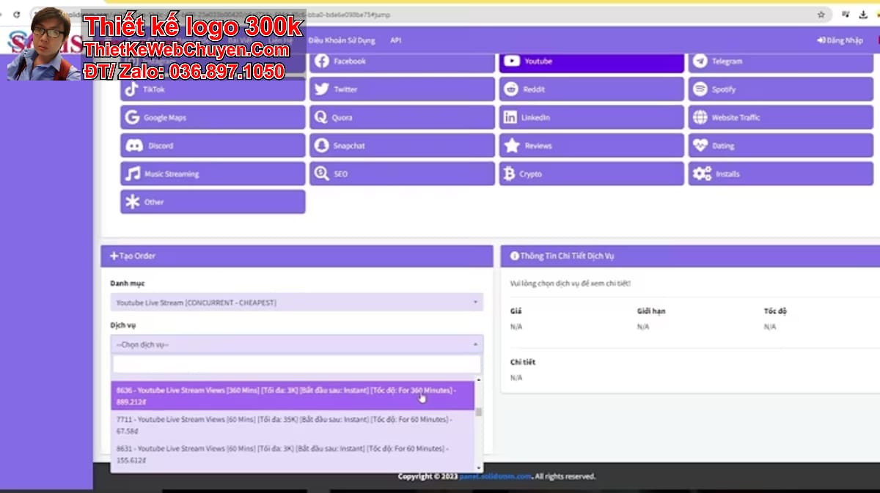Click the service search input field
The image size is (880, 493).
point(296,365)
